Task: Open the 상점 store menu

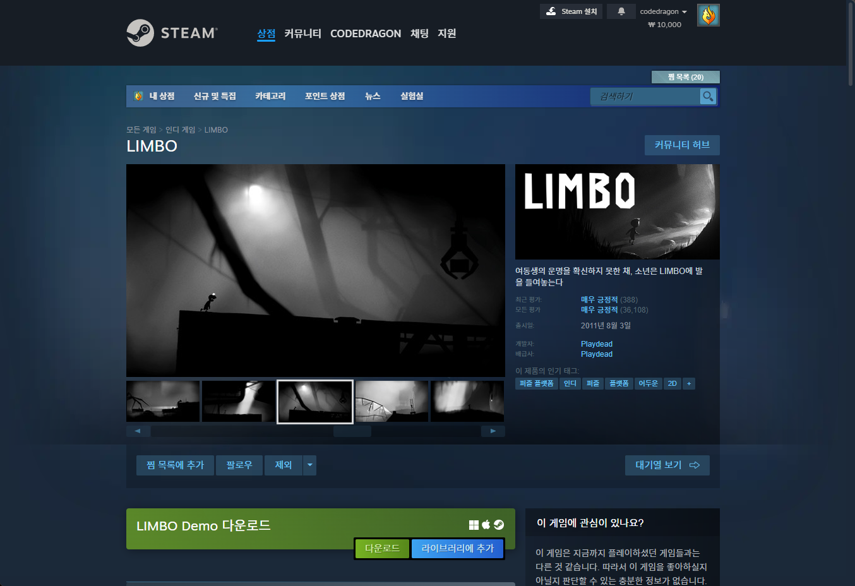Action: pyautogui.click(x=266, y=33)
